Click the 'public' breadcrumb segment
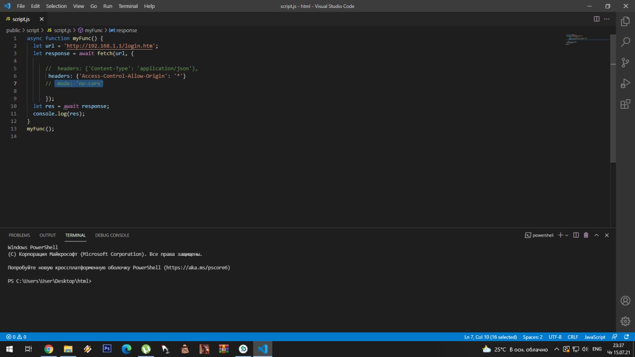 (x=13, y=30)
